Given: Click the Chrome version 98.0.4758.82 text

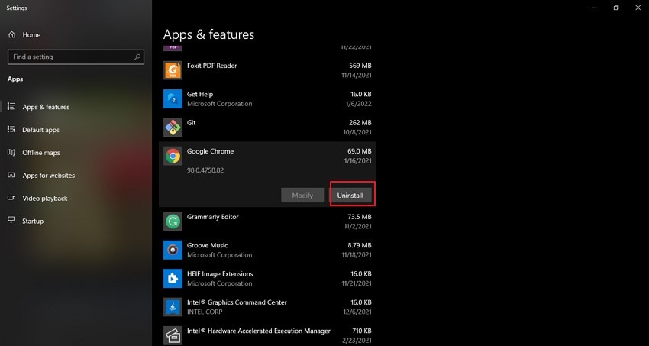Looking at the screenshot, I should pyautogui.click(x=205, y=170).
